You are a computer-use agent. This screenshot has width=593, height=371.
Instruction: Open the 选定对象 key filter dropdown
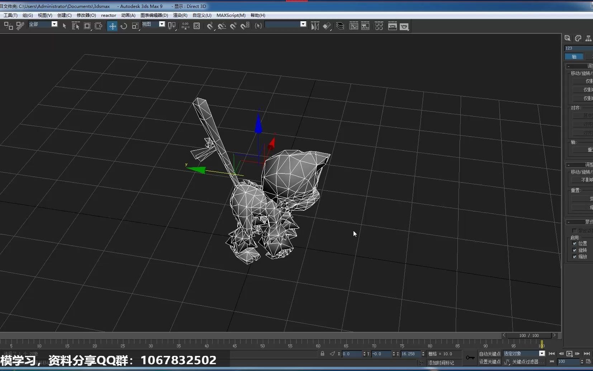click(x=542, y=353)
